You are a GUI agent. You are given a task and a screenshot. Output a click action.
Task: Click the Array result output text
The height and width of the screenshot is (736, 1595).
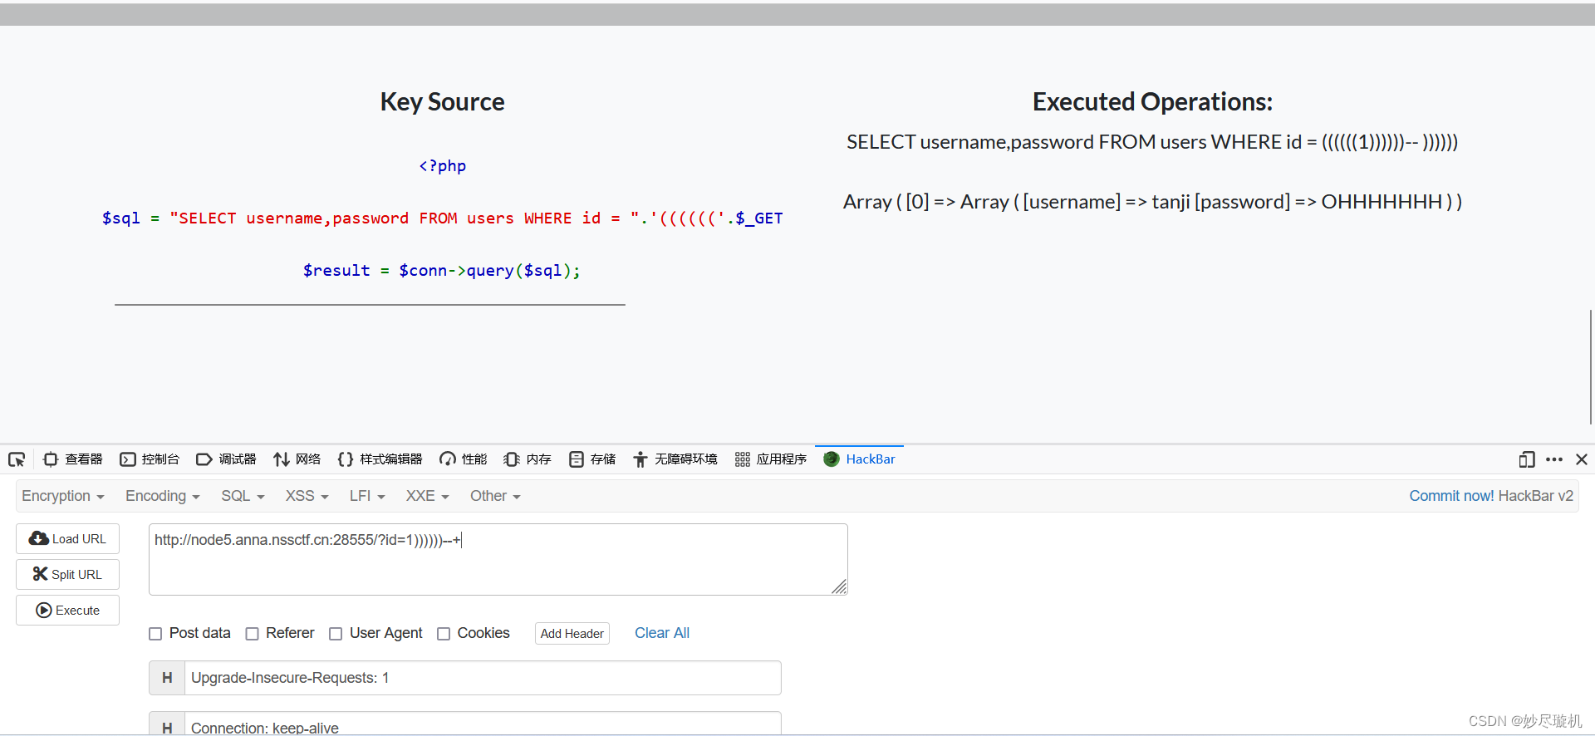coord(1152,202)
